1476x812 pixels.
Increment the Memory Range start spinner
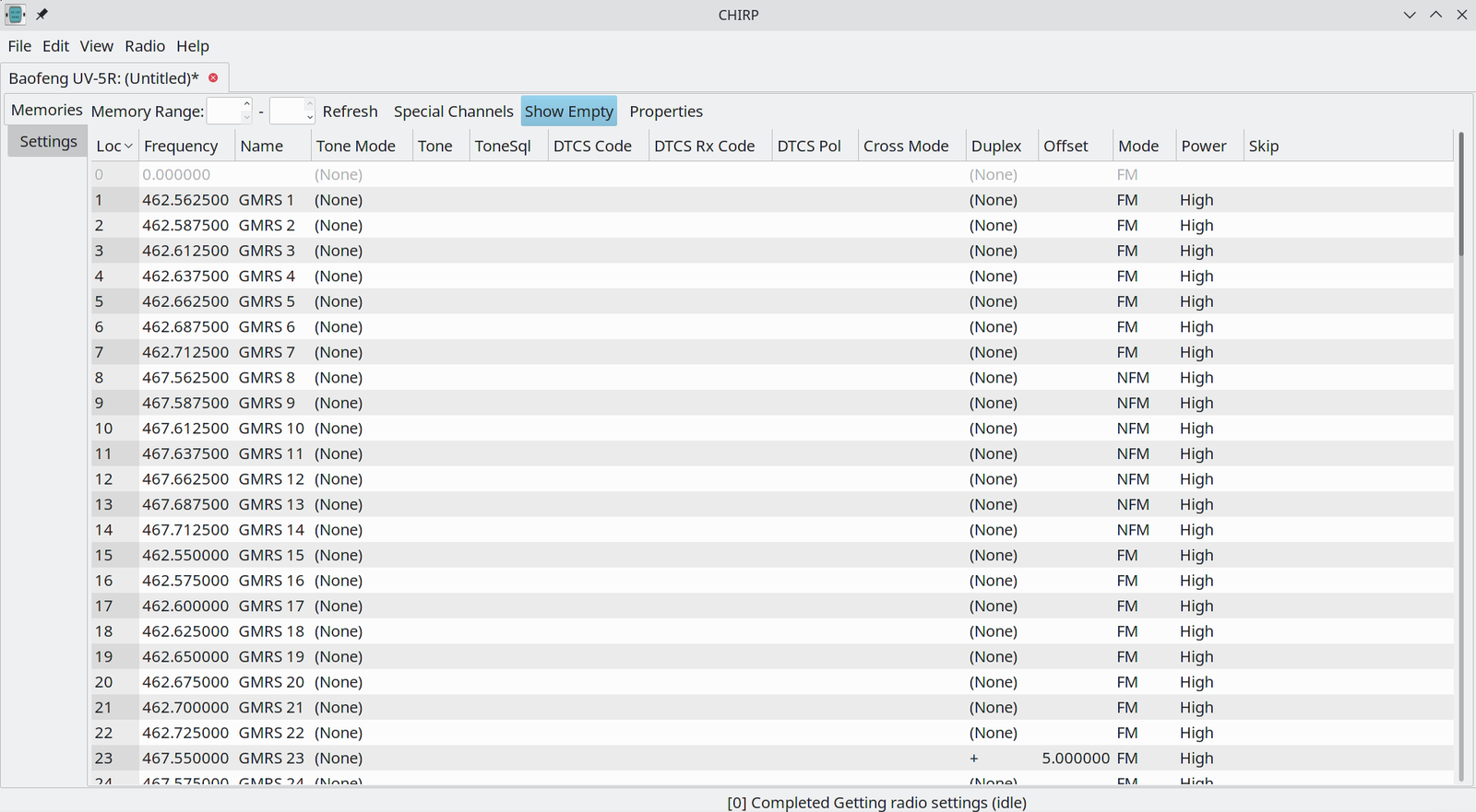coord(246,105)
